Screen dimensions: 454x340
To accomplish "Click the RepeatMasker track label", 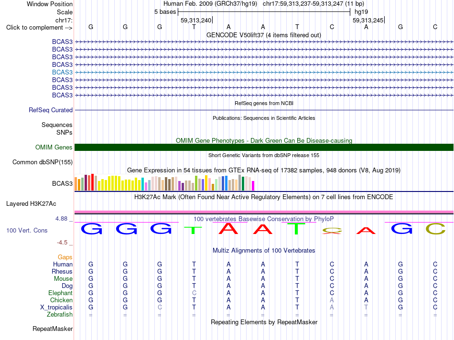I will click(53, 329).
